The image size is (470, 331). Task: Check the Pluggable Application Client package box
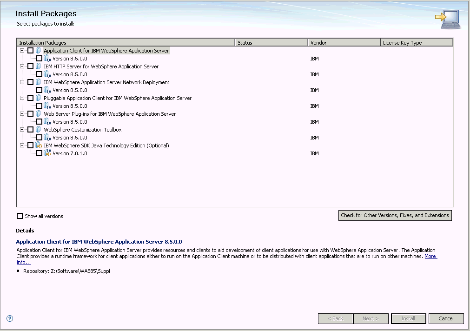(30, 98)
